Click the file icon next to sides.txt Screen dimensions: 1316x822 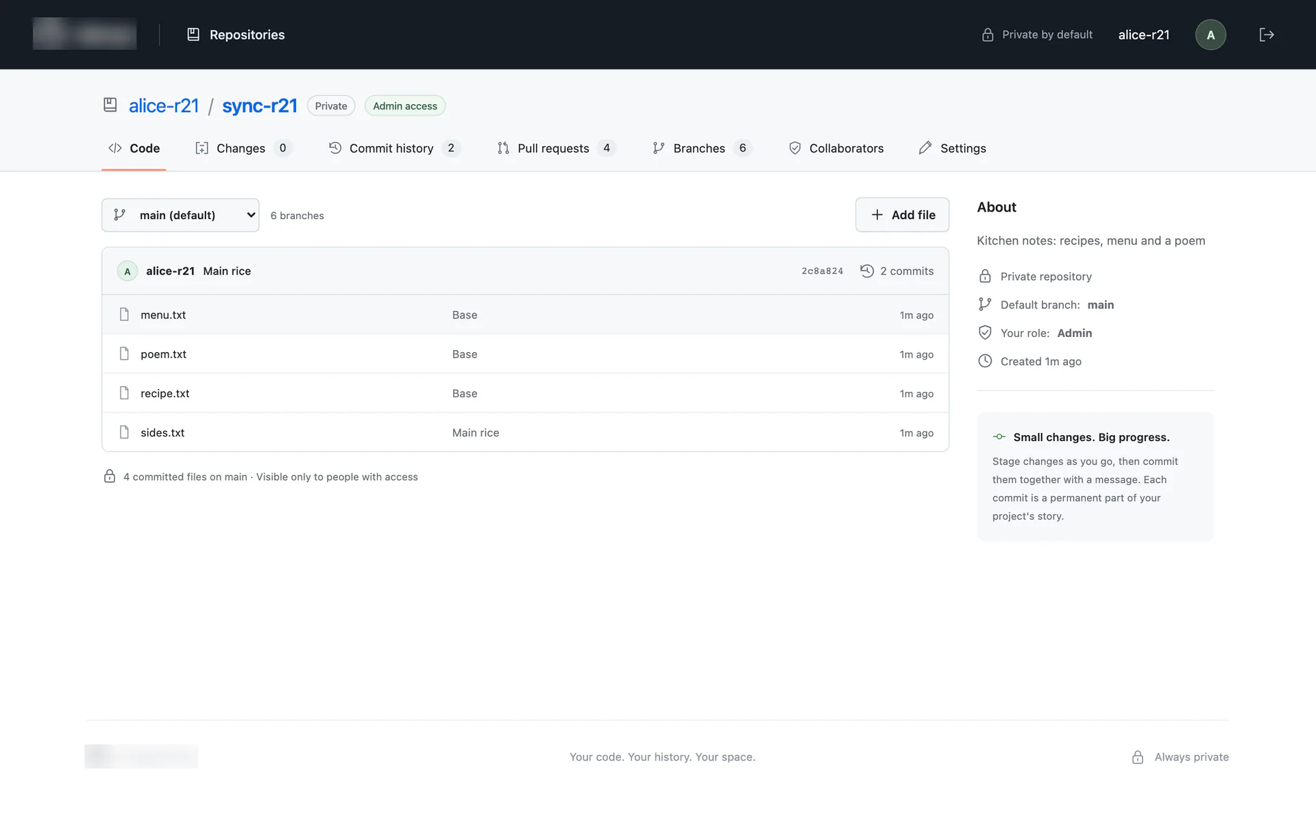[x=124, y=432]
